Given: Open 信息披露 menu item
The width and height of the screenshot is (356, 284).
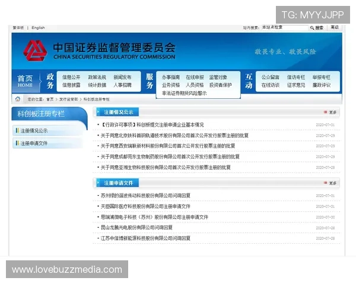Looking at the screenshot, I should [71, 85].
